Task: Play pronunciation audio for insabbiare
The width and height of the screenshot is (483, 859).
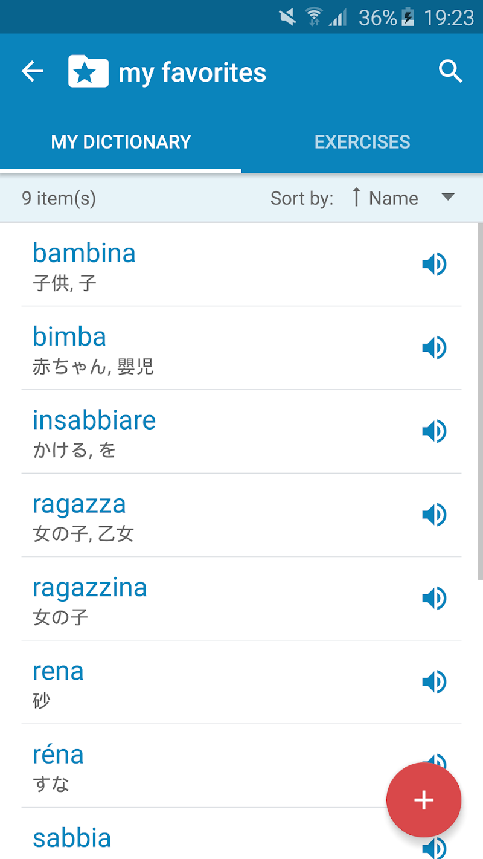Action: coord(433,431)
